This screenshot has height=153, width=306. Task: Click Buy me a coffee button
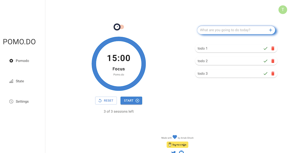[178, 145]
